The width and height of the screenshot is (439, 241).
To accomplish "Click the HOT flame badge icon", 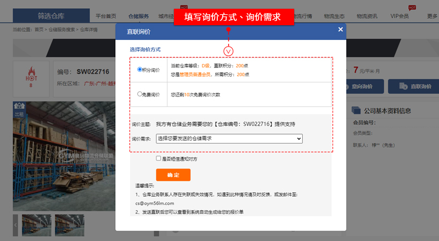I will (x=31, y=76).
